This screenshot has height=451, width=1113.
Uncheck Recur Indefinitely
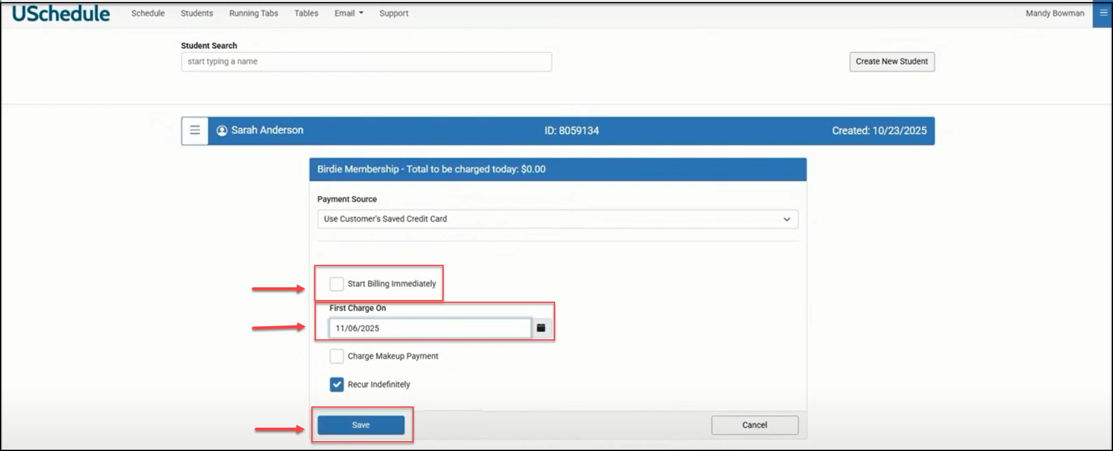coord(337,385)
